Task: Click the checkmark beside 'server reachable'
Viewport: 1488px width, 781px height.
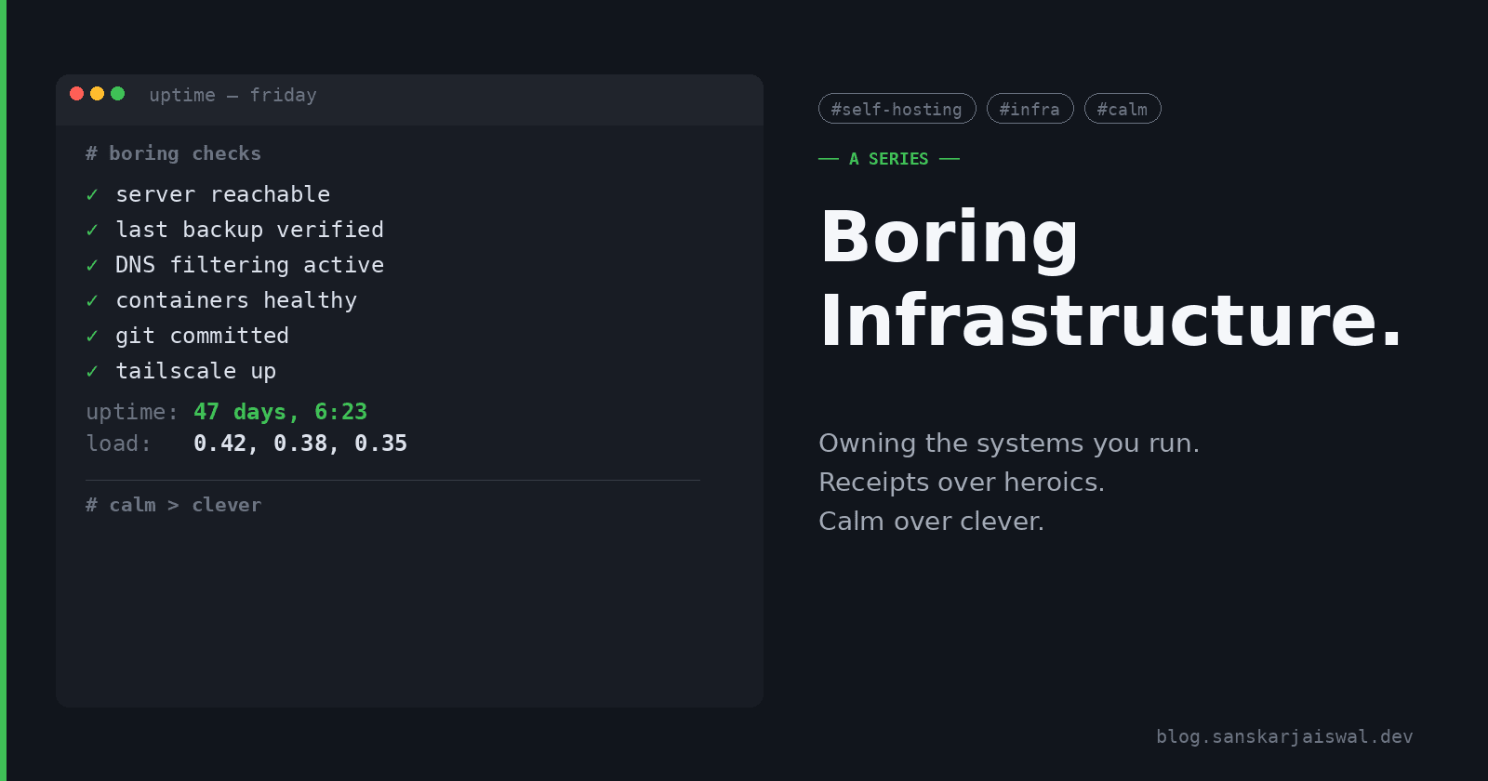Action: click(92, 194)
